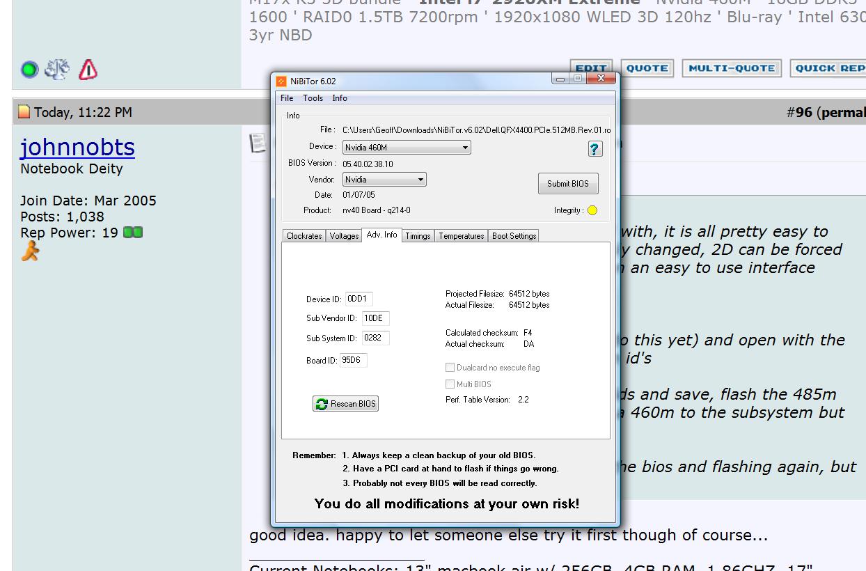The image size is (866, 571).
Task: Click the QUOTE button on forum post
Action: (647, 68)
